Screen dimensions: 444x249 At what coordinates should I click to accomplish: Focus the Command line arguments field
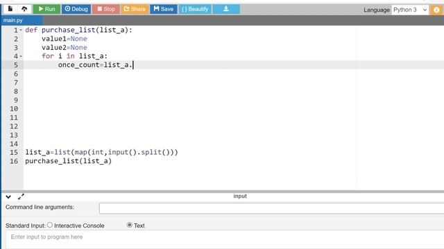click(x=271, y=208)
